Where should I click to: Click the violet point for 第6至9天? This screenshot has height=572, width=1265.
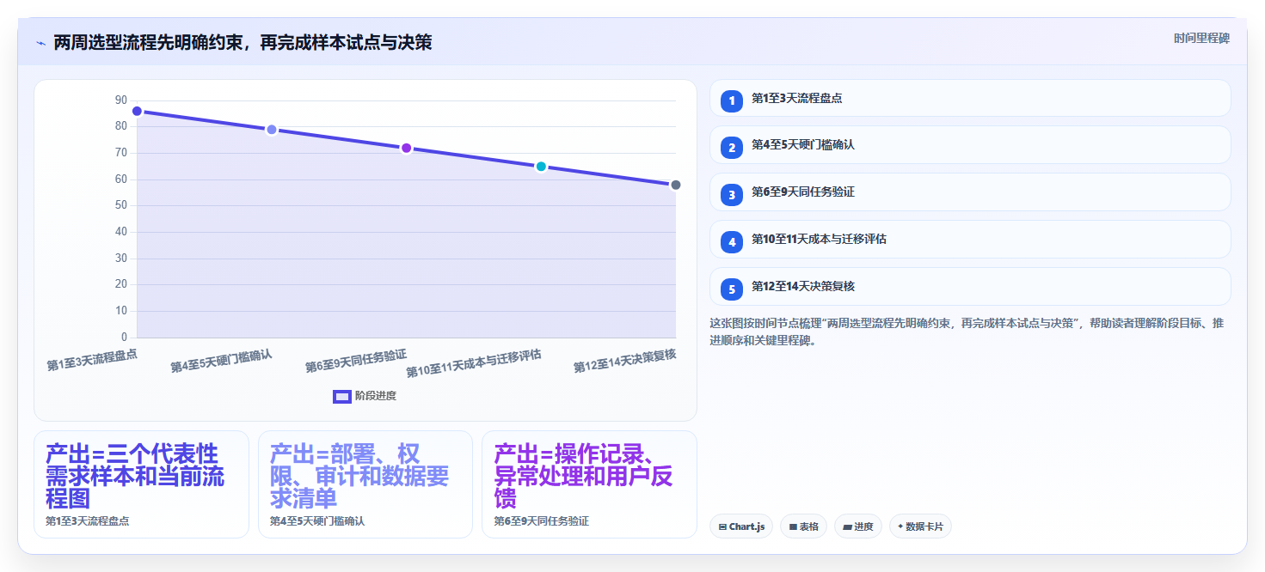click(407, 148)
